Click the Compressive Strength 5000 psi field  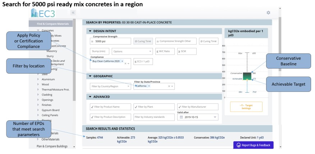click(x=110, y=41)
